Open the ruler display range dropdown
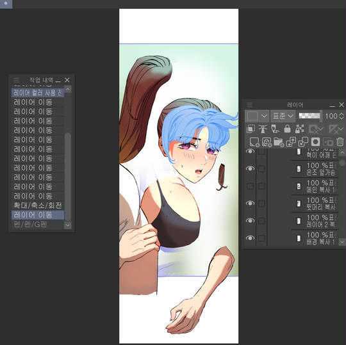Screen dimensions: 346x345 (341, 129)
